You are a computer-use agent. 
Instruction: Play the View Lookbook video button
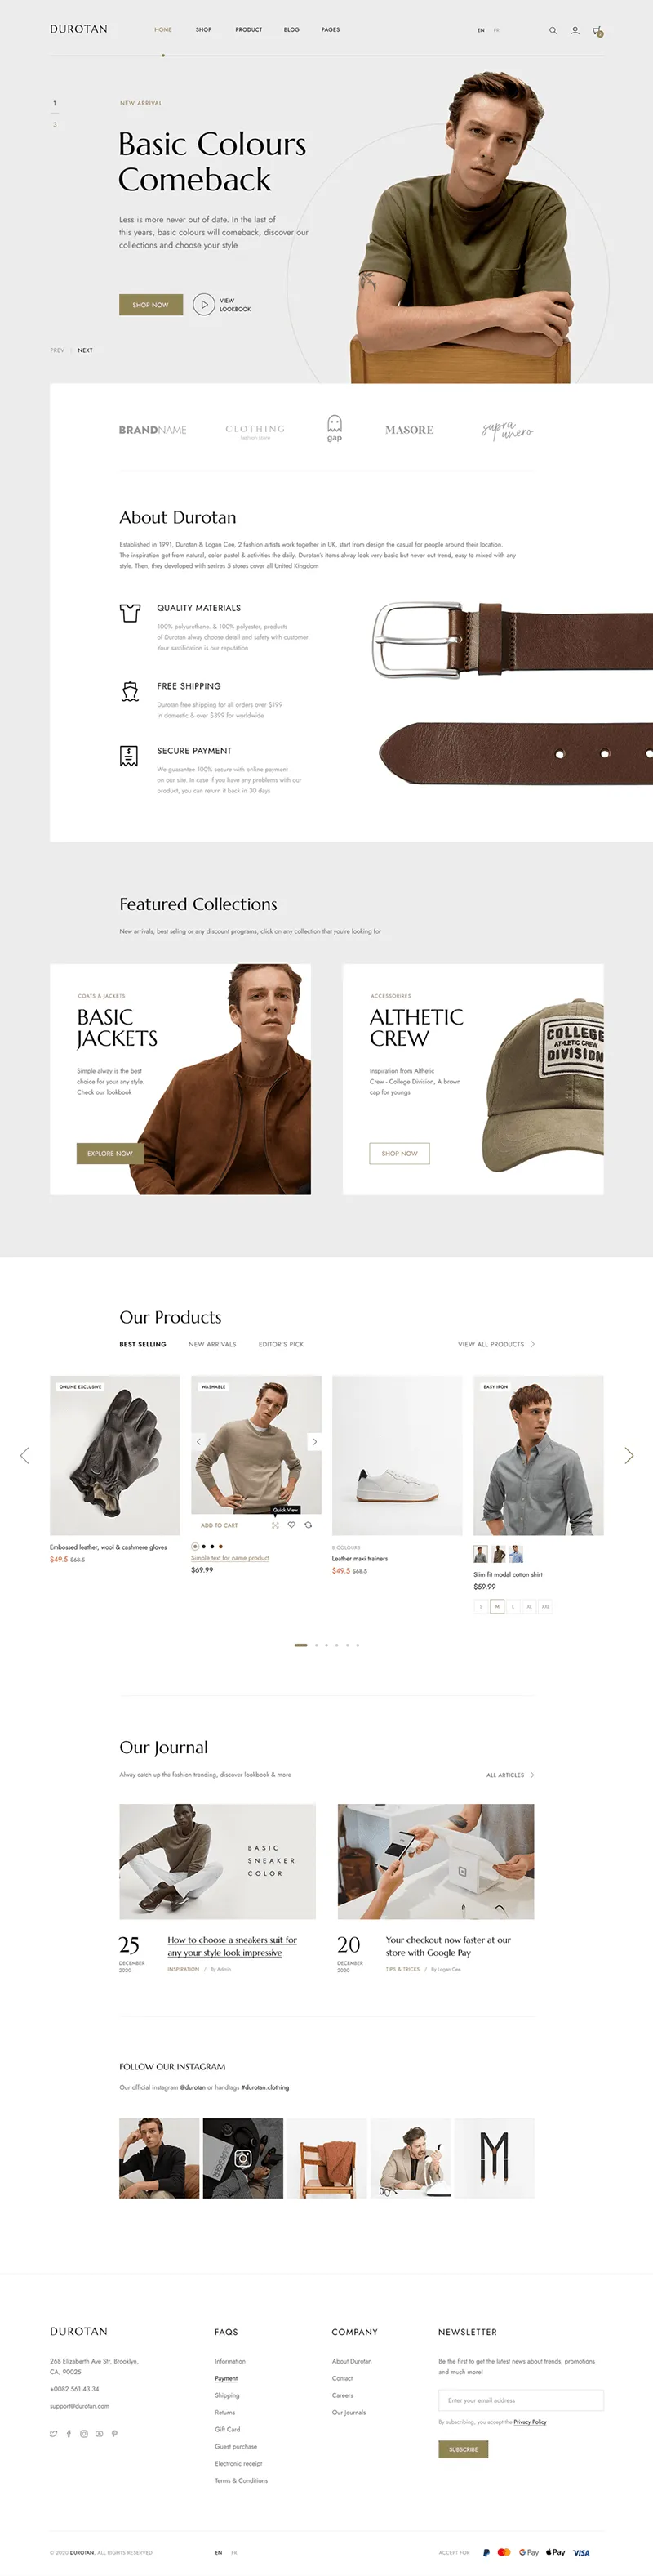coord(204,304)
